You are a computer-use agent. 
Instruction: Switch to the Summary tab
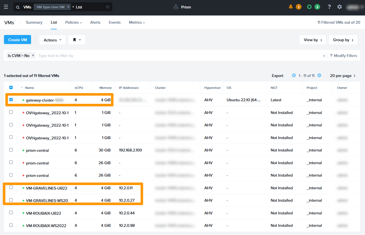pos(34,22)
